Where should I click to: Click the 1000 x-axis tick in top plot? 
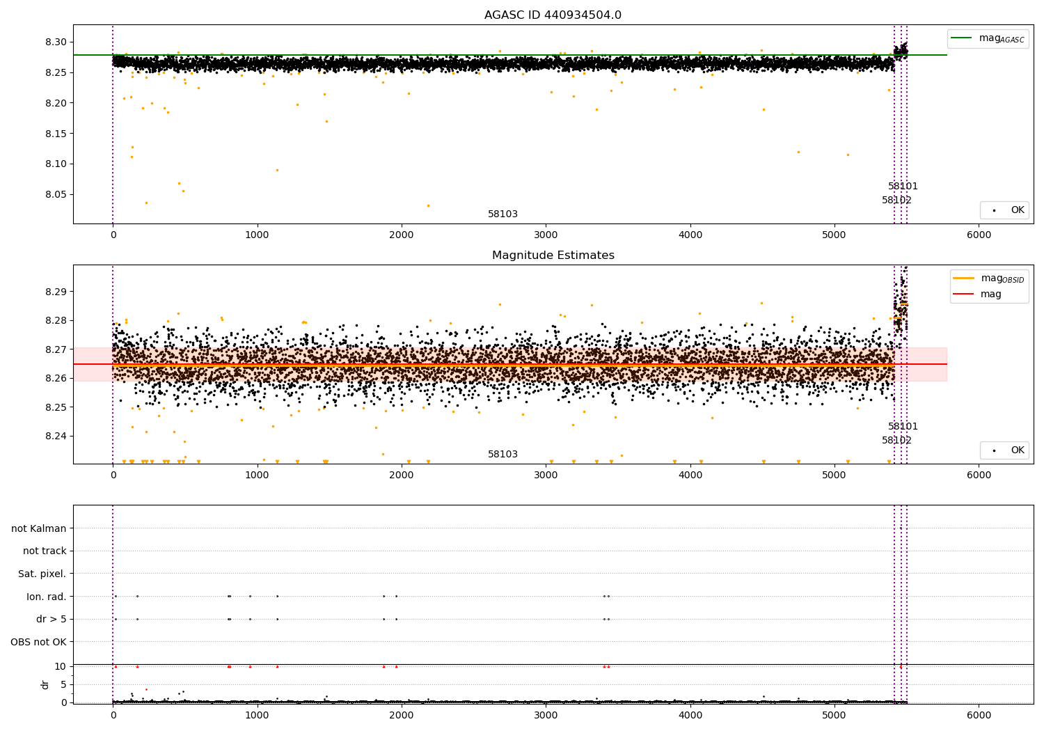pos(258,235)
